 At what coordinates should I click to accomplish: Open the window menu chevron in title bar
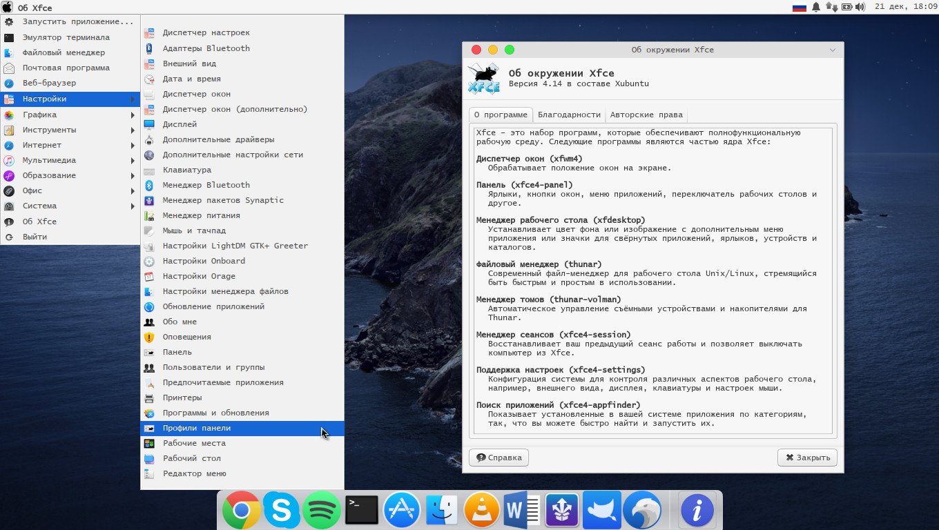tap(832, 50)
